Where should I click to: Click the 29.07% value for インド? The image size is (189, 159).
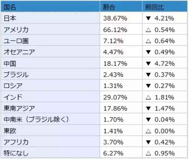tap(115, 97)
